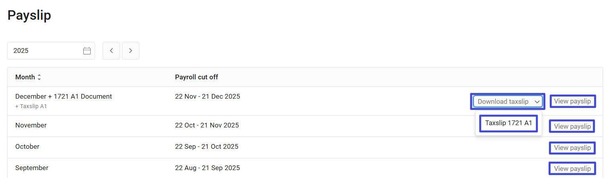The height and width of the screenshot is (178, 605).
Task: View payslip for December
Action: pos(572,101)
